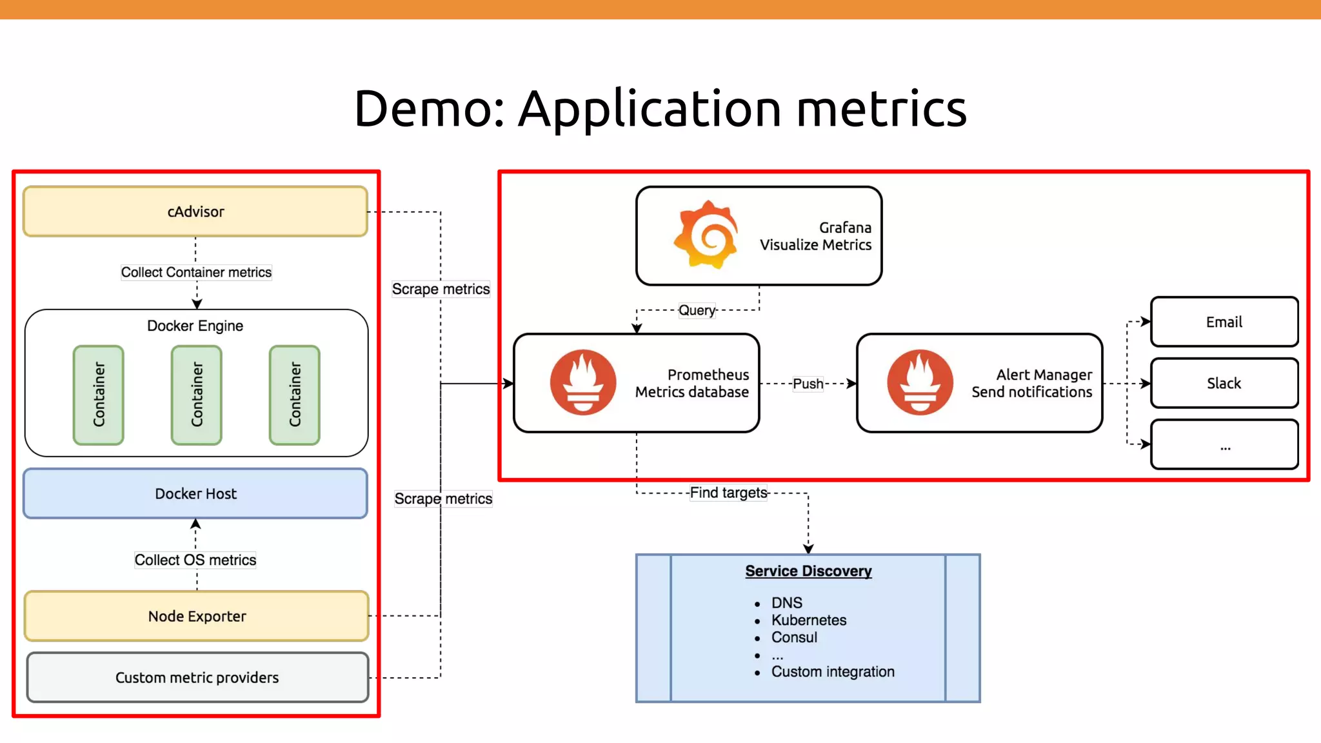Click the blue Docker Host bar
The height and width of the screenshot is (743, 1321).
pyautogui.click(x=195, y=493)
